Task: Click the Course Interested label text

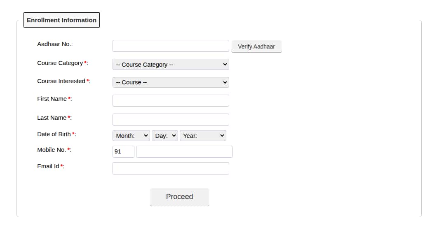Action: [x=61, y=81]
